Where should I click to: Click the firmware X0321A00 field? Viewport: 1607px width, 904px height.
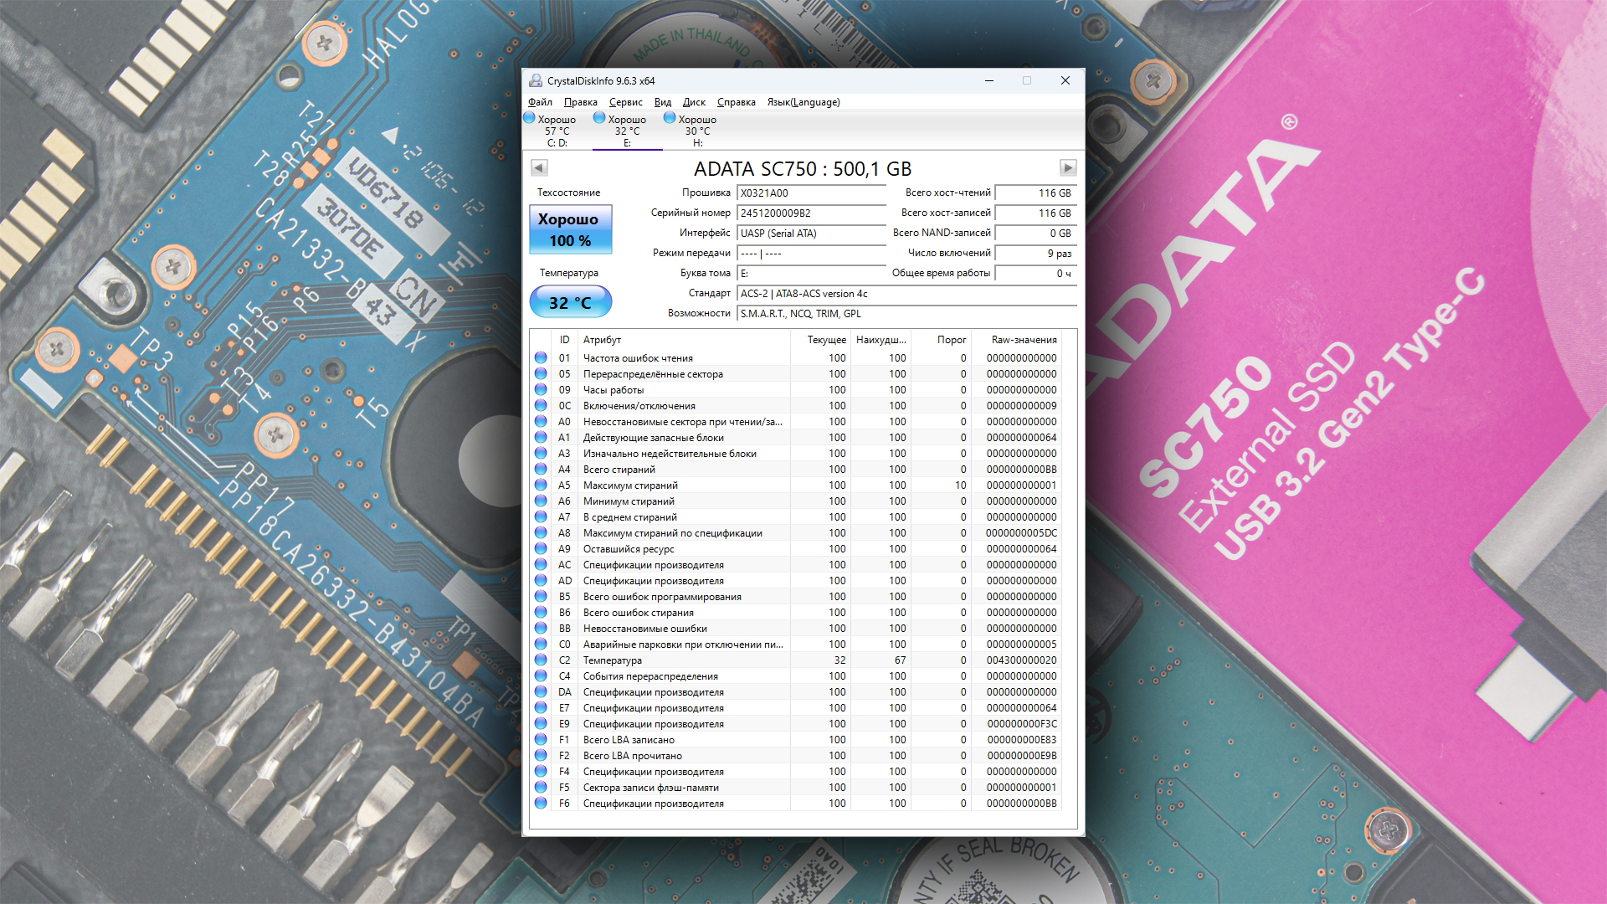[810, 193]
